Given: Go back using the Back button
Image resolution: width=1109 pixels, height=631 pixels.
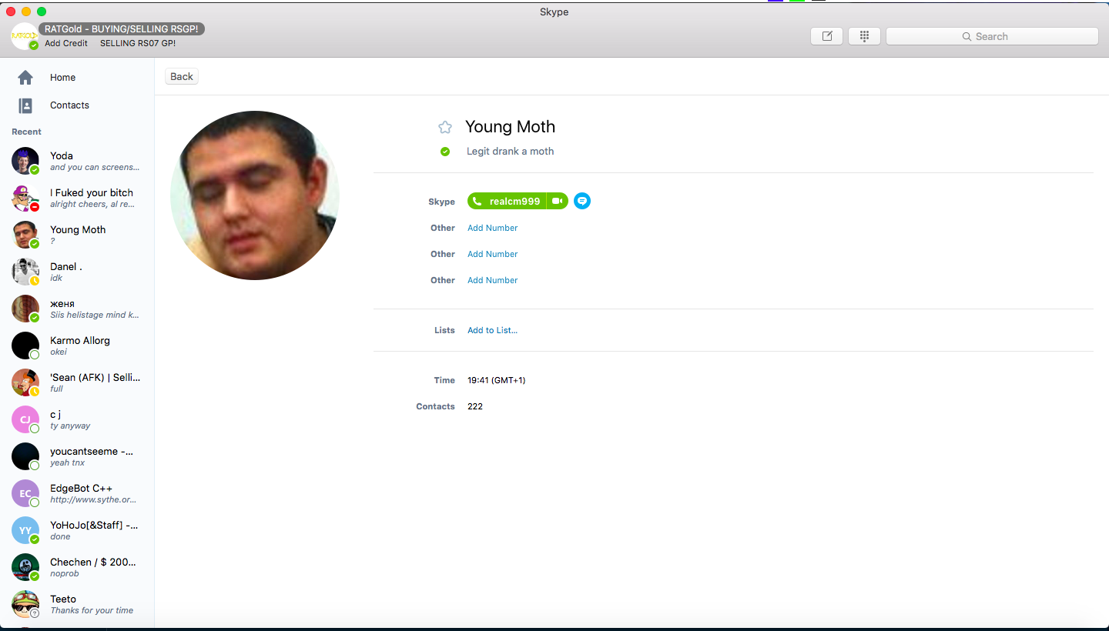Looking at the screenshot, I should tap(182, 76).
